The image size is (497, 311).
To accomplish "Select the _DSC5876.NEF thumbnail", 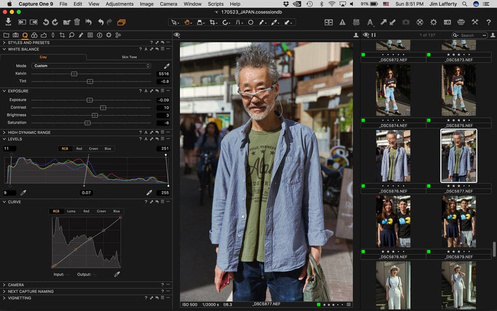I will click(393, 156).
